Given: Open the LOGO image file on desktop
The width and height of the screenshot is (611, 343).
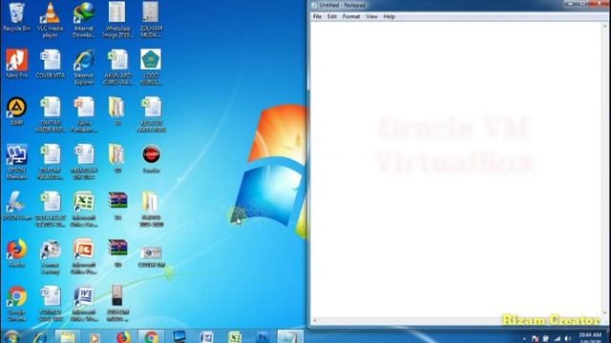Looking at the screenshot, I should click(x=151, y=67).
